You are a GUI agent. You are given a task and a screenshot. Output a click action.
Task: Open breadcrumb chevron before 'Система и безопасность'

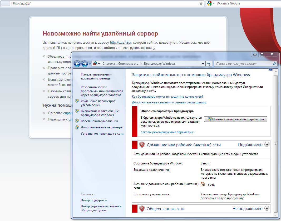pos(99,64)
